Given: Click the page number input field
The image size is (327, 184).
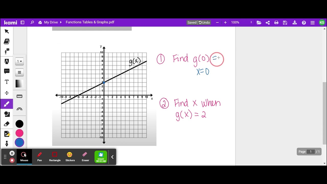Looking at the screenshot, I should [x=311, y=152].
